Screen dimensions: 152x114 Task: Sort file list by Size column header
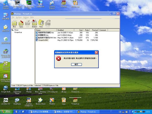pos(79,30)
